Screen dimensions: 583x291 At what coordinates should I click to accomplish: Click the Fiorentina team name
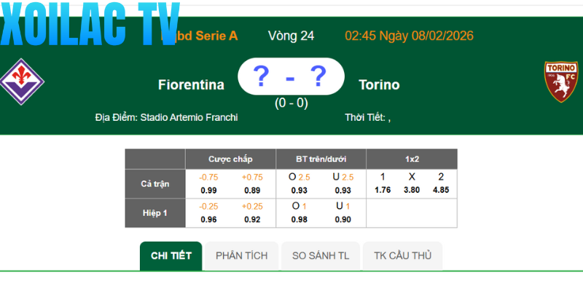(x=191, y=84)
